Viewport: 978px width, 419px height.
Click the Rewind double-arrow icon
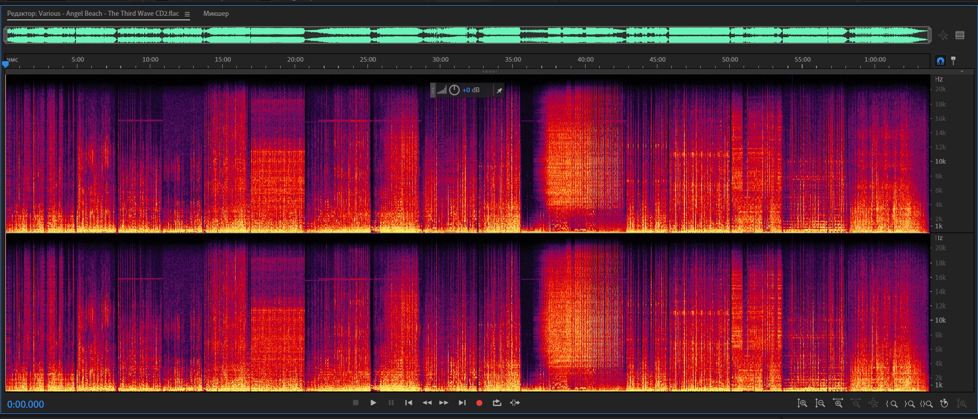pyautogui.click(x=427, y=403)
